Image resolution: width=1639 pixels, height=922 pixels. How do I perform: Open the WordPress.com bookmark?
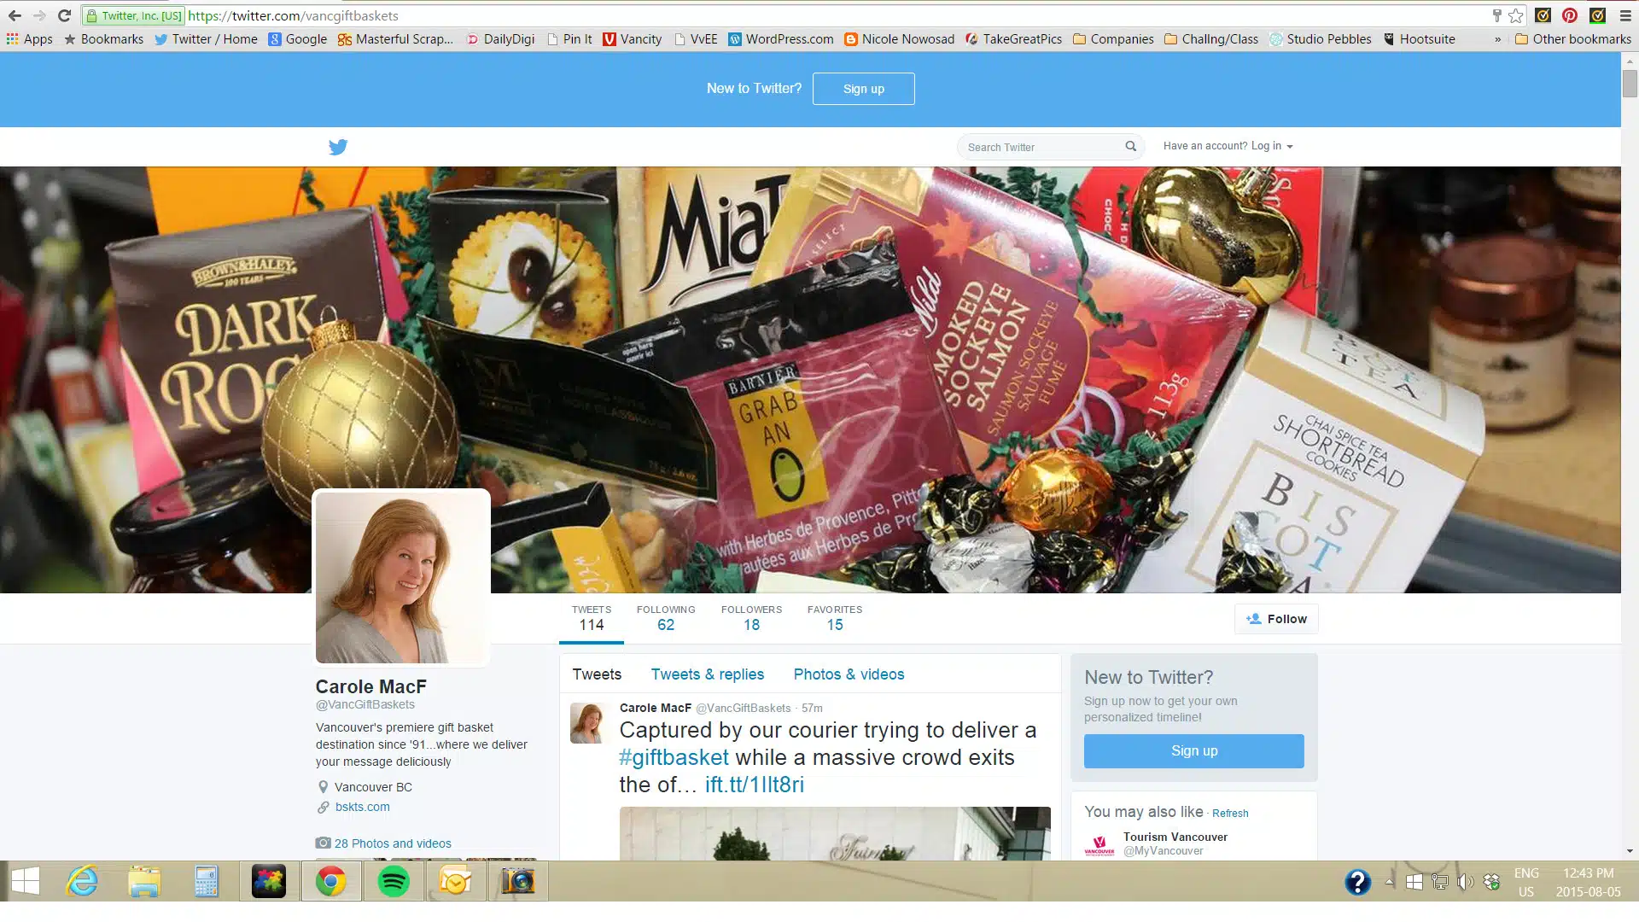click(781, 39)
